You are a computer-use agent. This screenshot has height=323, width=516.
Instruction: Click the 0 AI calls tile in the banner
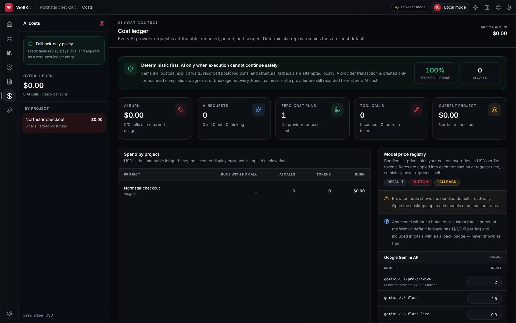pyautogui.click(x=480, y=73)
